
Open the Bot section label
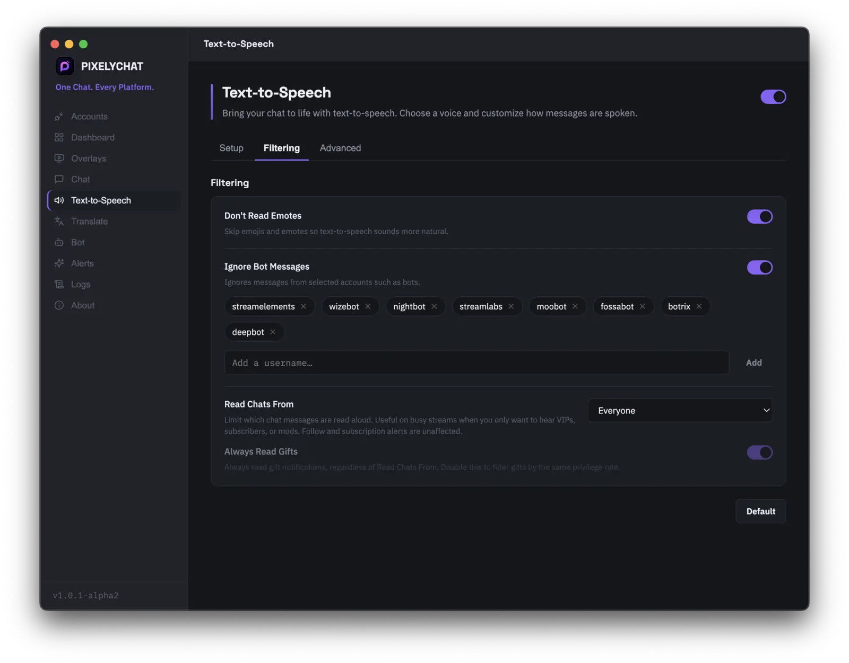coord(78,242)
